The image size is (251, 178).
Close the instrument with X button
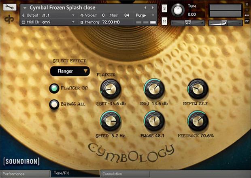click(x=247, y=4)
